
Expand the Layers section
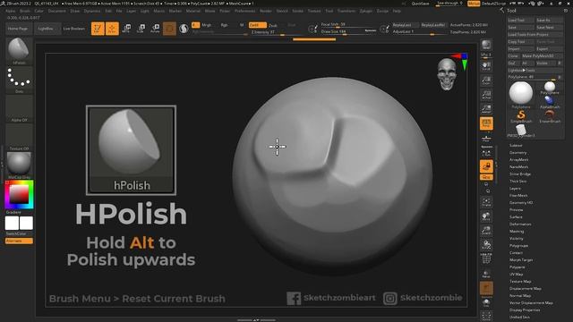click(515, 189)
